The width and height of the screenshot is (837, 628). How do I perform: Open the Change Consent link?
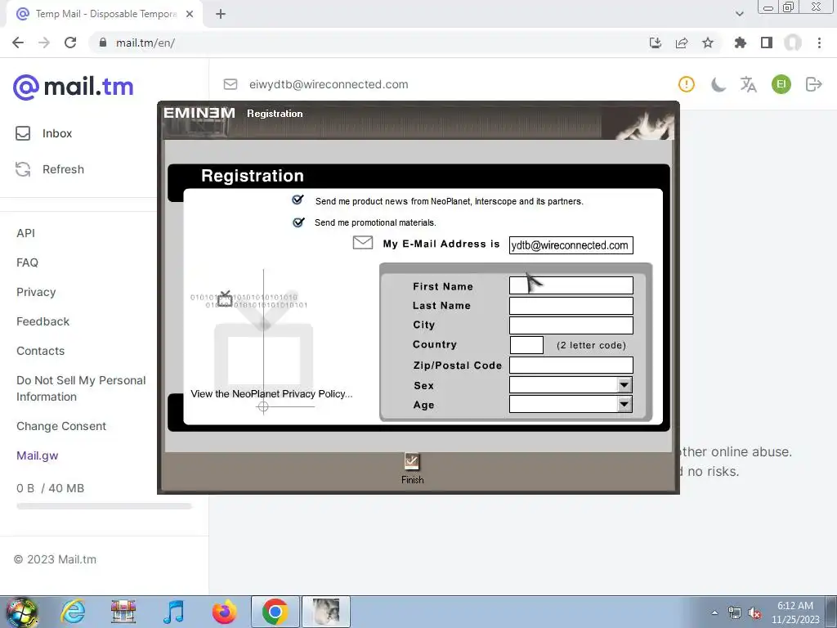click(x=61, y=426)
